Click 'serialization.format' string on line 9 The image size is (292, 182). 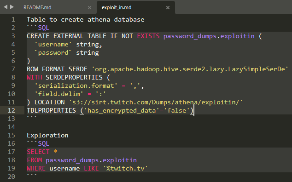pyautogui.click(x=76, y=85)
